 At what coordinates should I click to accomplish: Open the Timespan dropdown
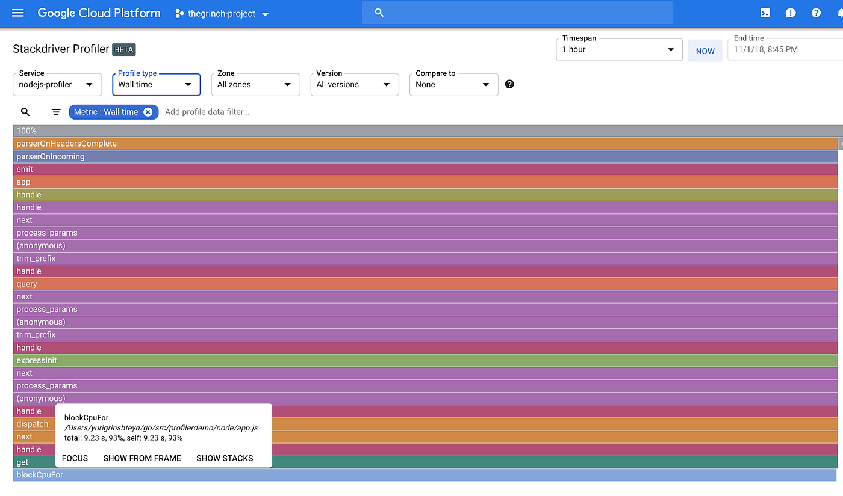[619, 49]
